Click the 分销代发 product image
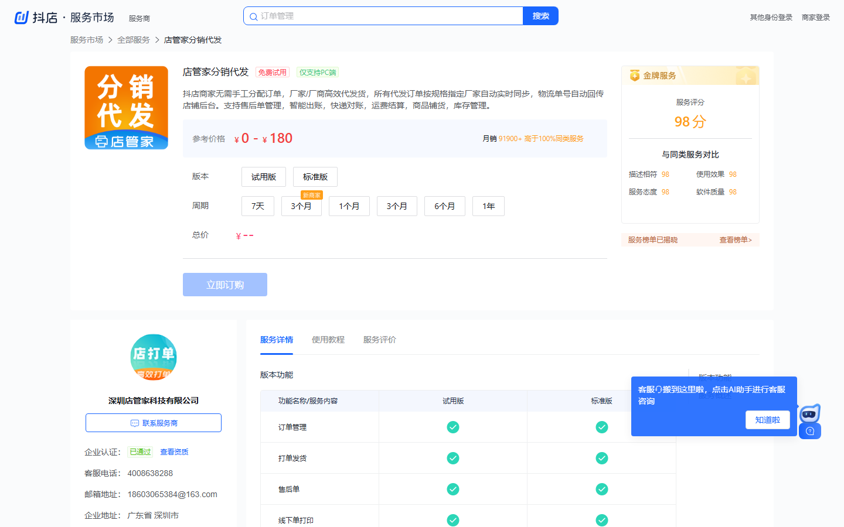This screenshot has width=844, height=527. click(x=126, y=108)
